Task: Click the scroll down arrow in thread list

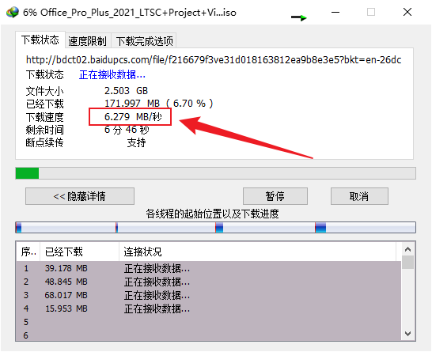Action: pyautogui.click(x=407, y=334)
